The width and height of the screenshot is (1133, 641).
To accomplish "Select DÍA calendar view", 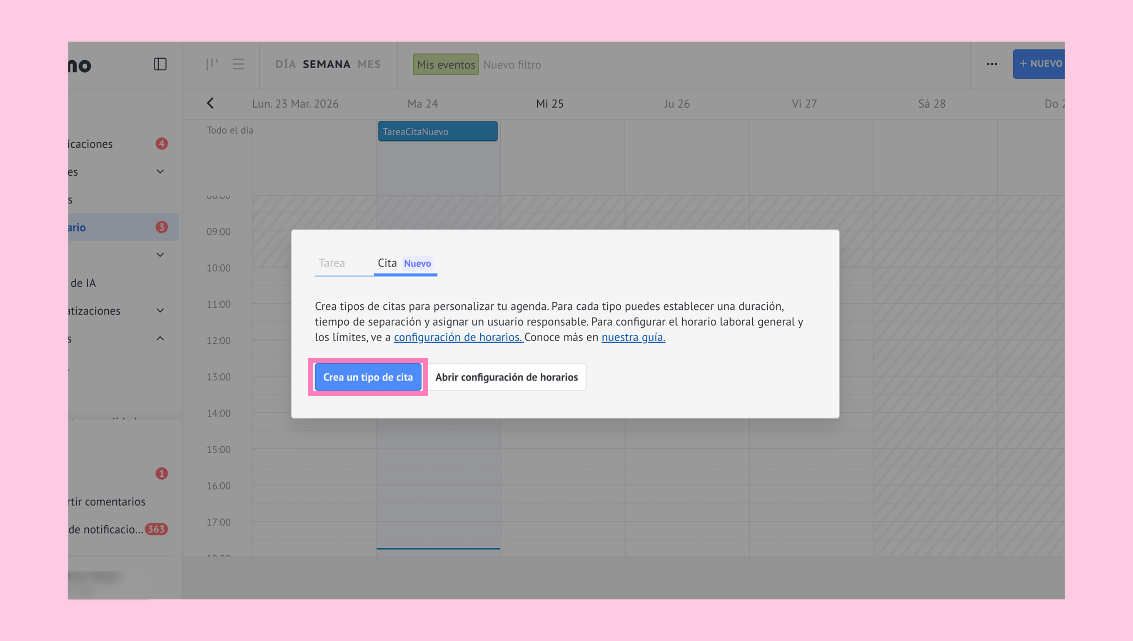I will pyautogui.click(x=285, y=64).
